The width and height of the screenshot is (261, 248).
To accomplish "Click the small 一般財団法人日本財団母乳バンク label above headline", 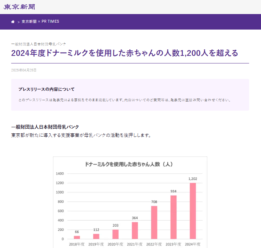I will pyautogui.click(x=39, y=44).
